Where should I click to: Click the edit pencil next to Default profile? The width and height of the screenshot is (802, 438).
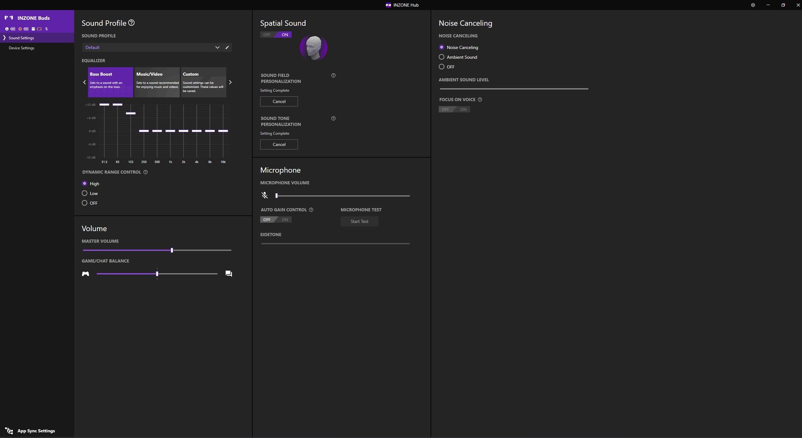(x=227, y=47)
